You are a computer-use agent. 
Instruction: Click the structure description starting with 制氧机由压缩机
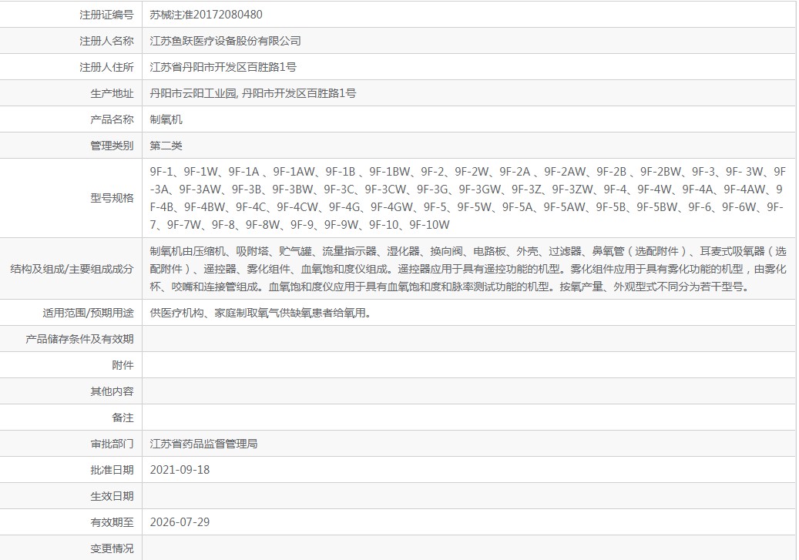pos(468,269)
